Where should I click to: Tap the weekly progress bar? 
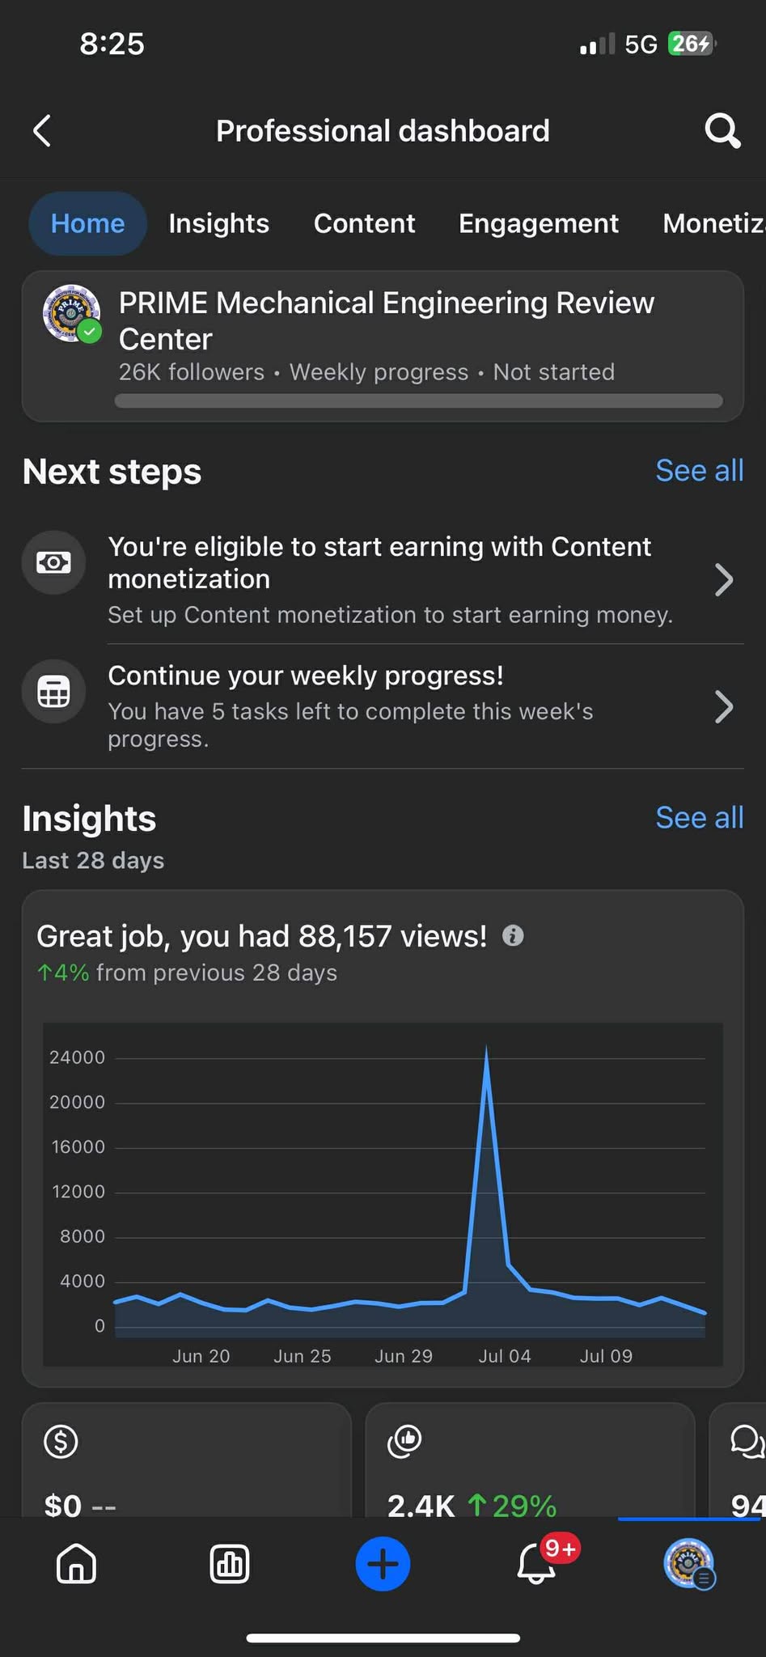pyautogui.click(x=418, y=401)
